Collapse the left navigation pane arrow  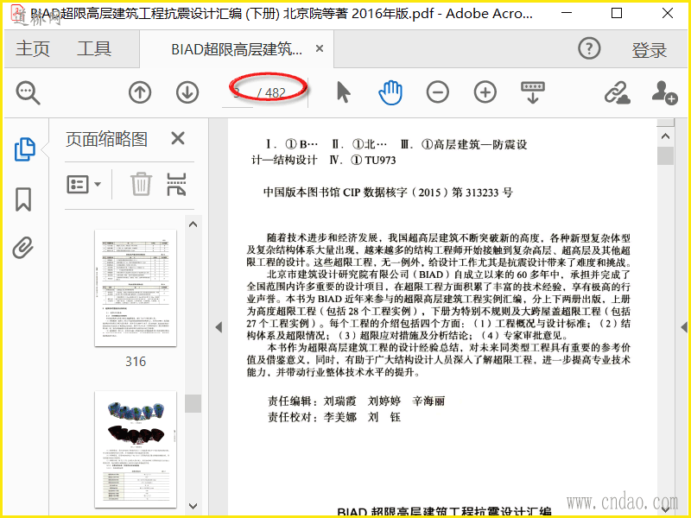click(219, 327)
